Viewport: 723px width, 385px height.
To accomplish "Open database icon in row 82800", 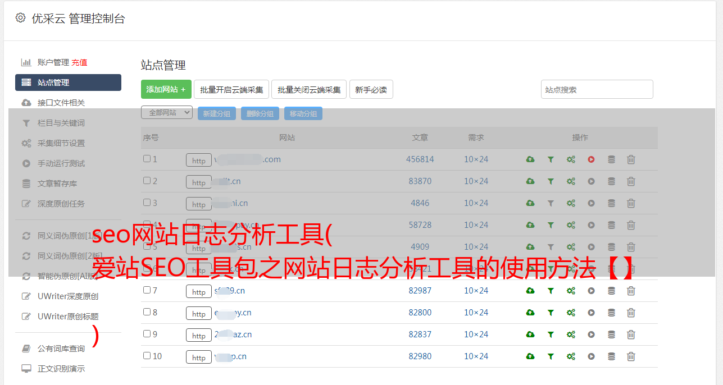I will pos(611,313).
